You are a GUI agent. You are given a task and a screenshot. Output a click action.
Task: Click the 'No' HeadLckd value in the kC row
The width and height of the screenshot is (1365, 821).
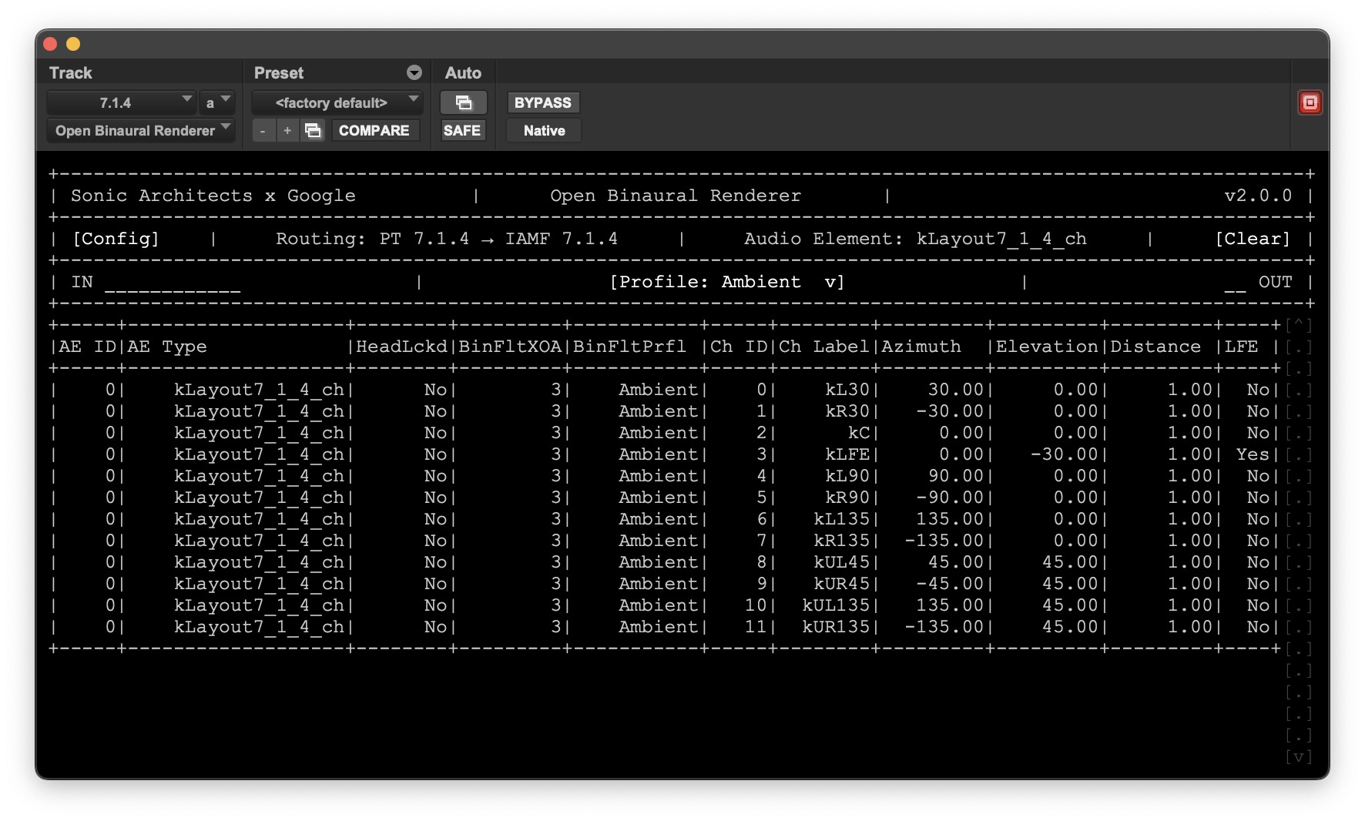click(436, 433)
